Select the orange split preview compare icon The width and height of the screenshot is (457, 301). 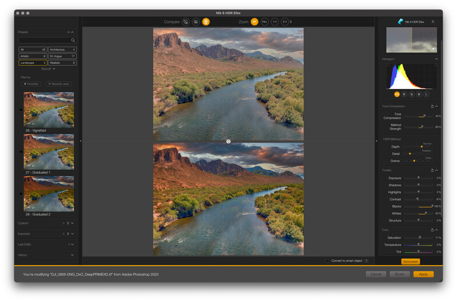click(x=206, y=22)
